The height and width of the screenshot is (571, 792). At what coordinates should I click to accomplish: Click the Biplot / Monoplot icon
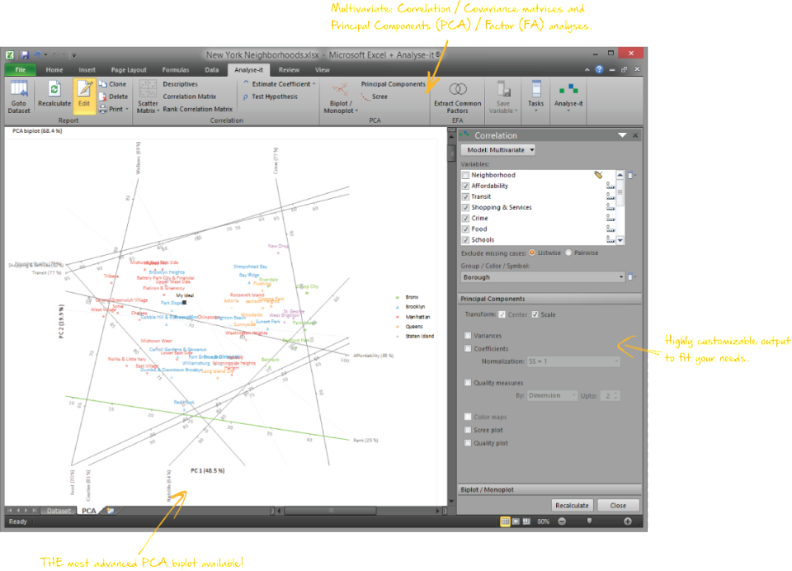point(340,97)
